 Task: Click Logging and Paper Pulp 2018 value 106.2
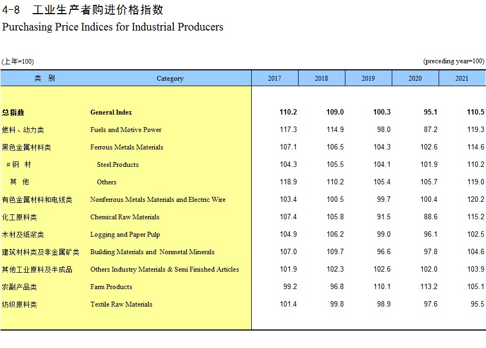tap(335, 234)
